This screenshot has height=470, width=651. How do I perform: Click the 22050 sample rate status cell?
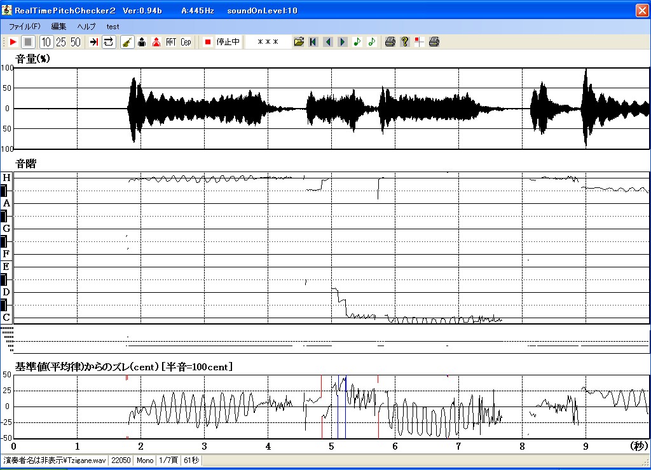tap(121, 460)
